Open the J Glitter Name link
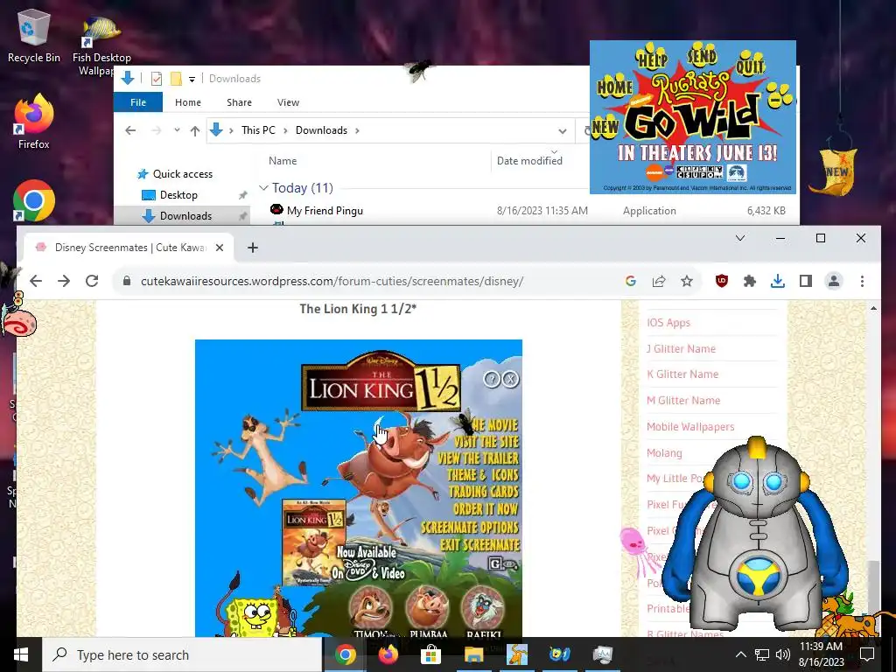The height and width of the screenshot is (672, 896). [x=681, y=348]
